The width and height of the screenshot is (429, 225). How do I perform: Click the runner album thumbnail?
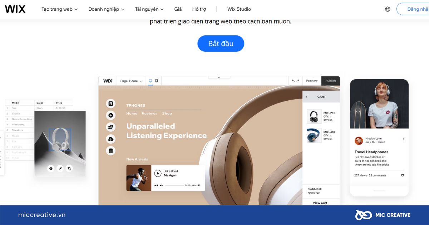(x=139, y=178)
